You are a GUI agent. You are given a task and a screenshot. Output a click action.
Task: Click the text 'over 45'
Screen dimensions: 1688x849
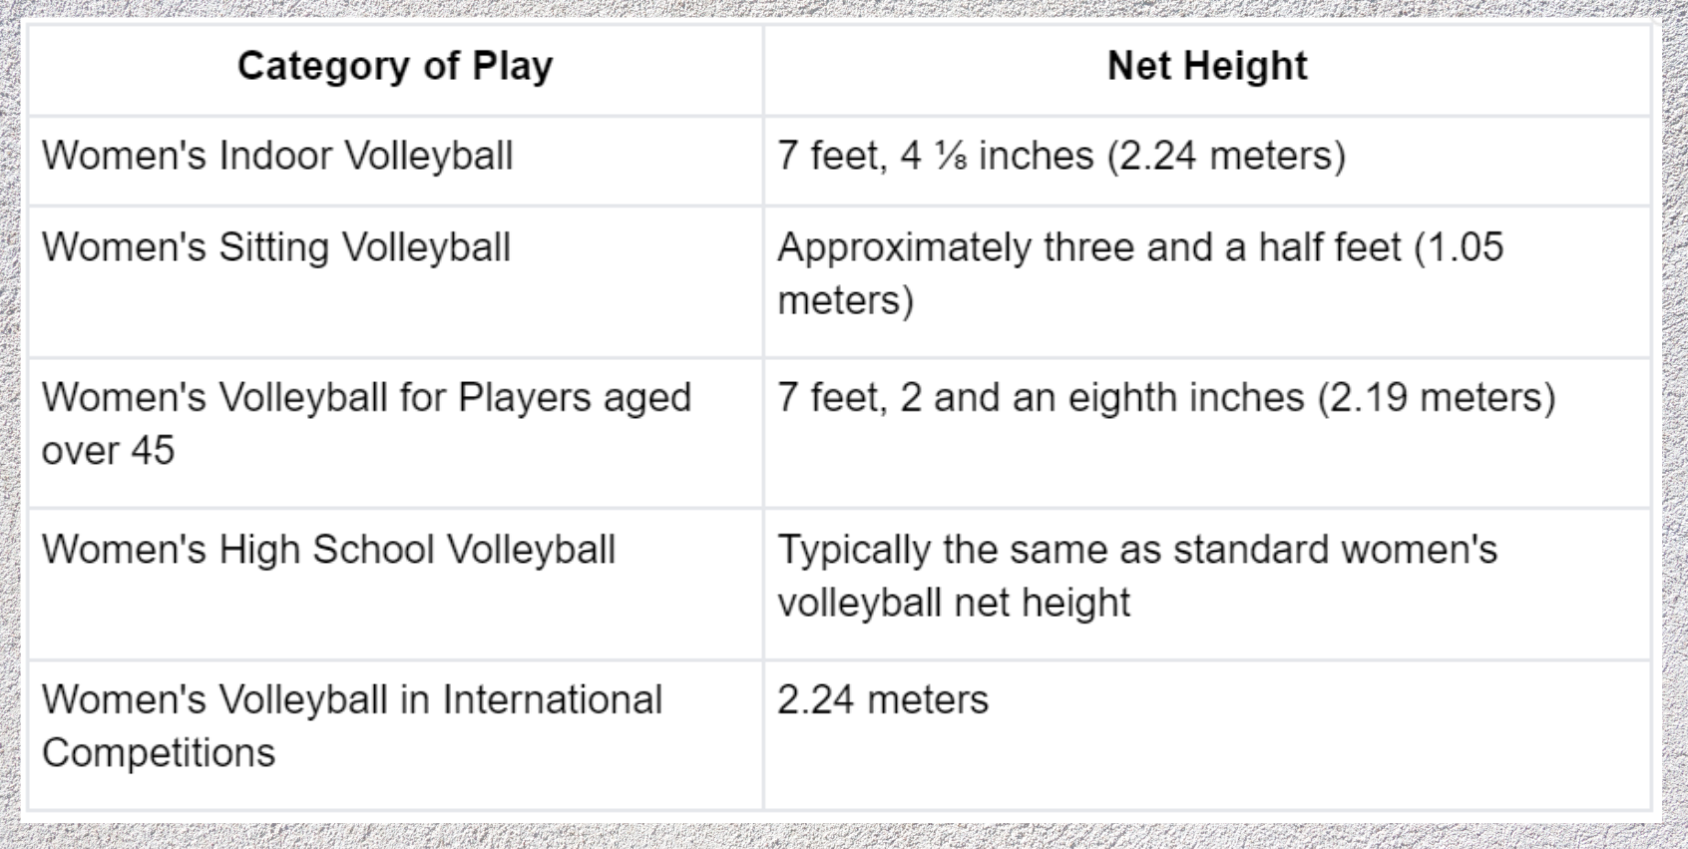108,451
